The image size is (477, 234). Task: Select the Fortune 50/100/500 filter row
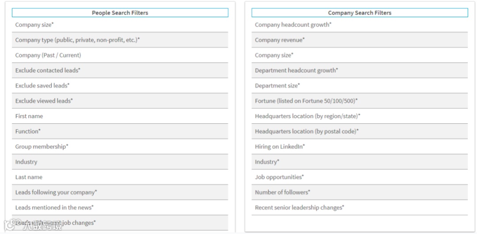tap(306, 101)
